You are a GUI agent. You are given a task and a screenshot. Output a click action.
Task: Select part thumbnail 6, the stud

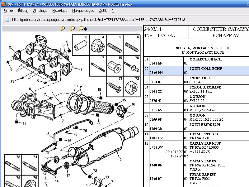(x=132, y=45)
